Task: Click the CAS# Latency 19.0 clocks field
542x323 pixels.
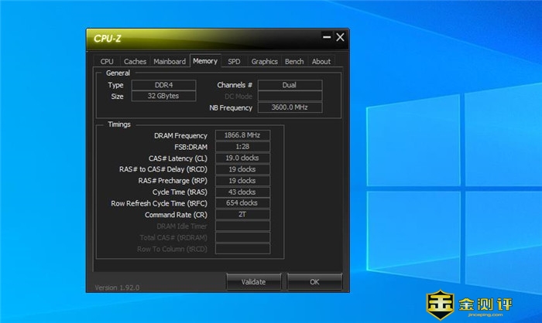Action: (242, 158)
